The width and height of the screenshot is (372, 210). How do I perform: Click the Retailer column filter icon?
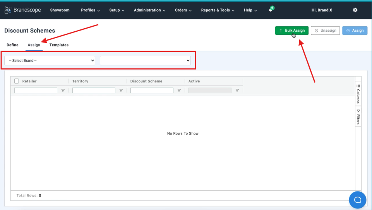coord(63,90)
